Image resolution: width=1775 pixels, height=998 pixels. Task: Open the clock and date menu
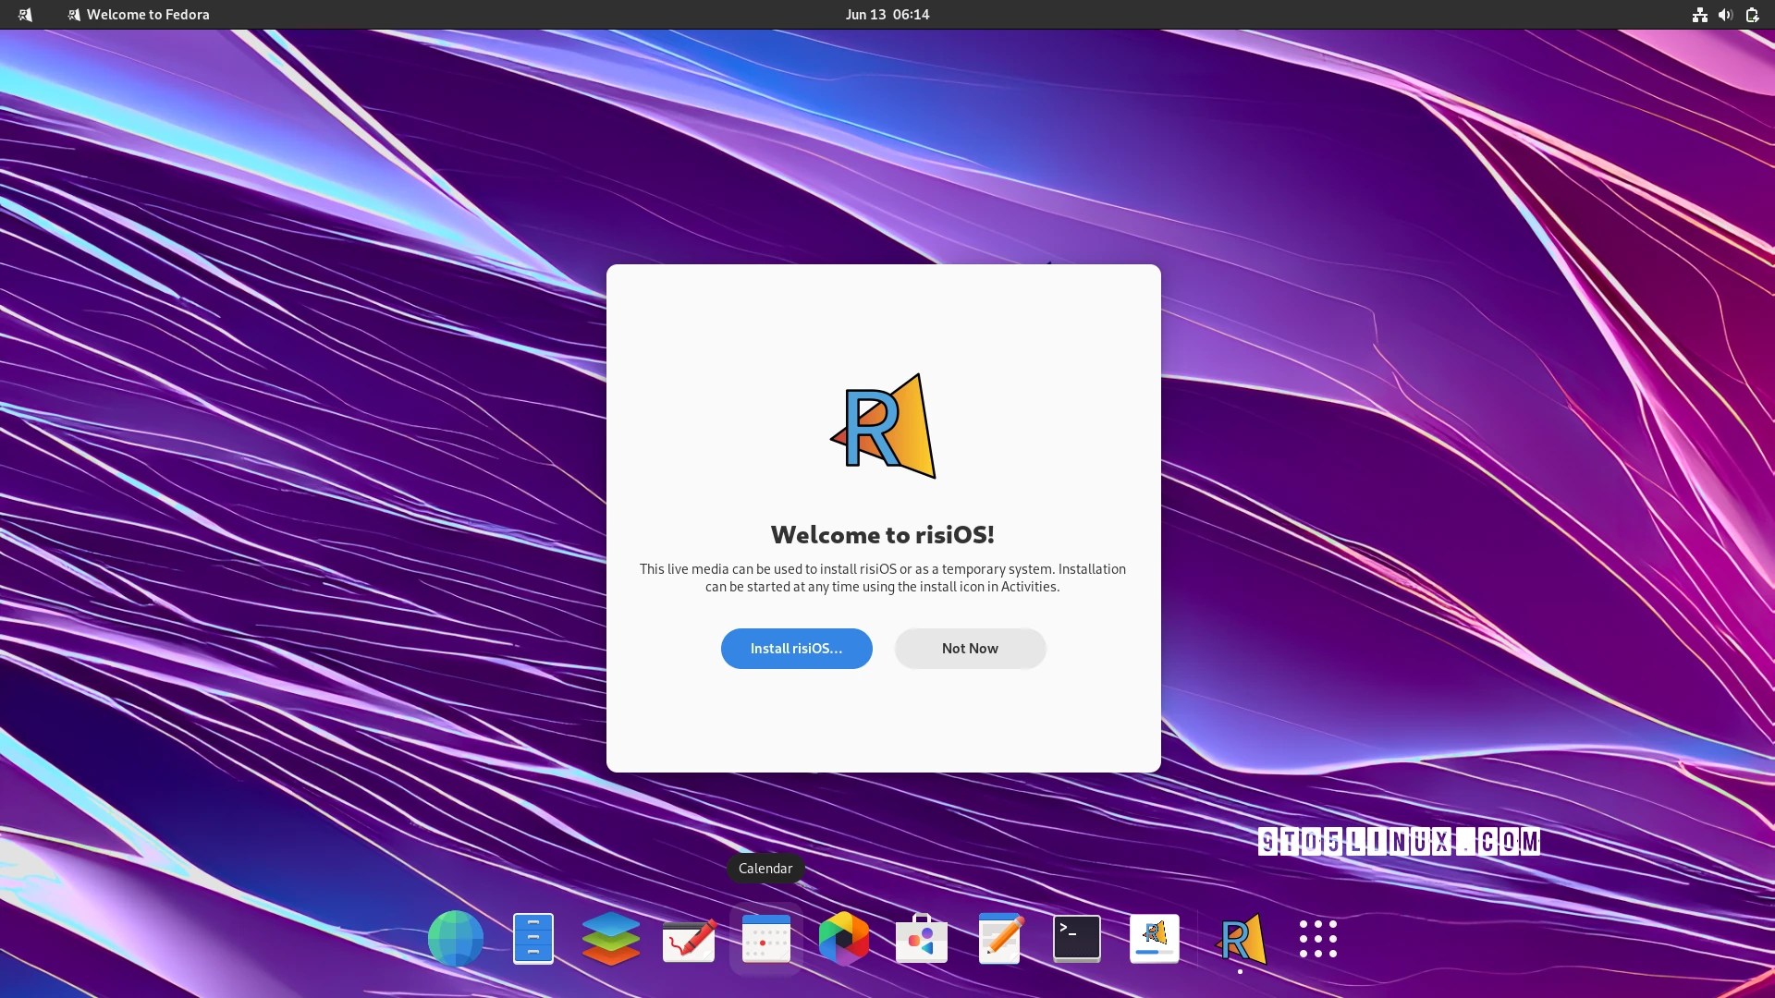(887, 15)
